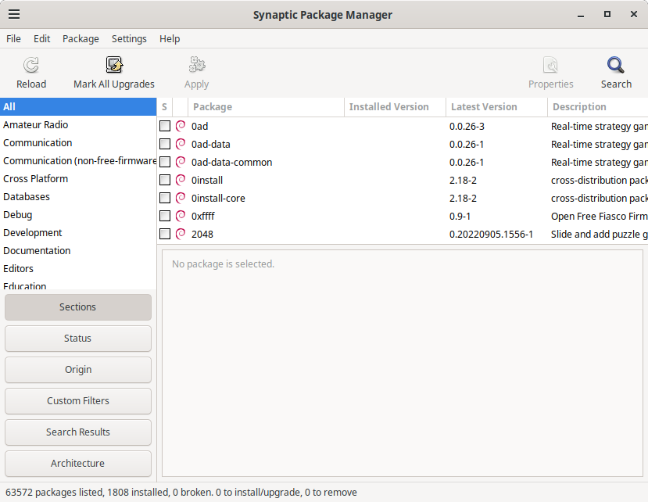648x502 pixels.
Task: Sort by the Package column header
Action: click(266, 106)
